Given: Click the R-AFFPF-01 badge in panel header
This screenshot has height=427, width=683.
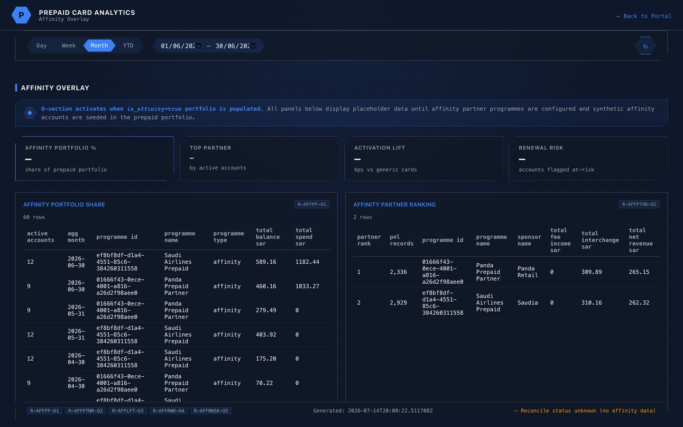Looking at the screenshot, I should pos(312,204).
